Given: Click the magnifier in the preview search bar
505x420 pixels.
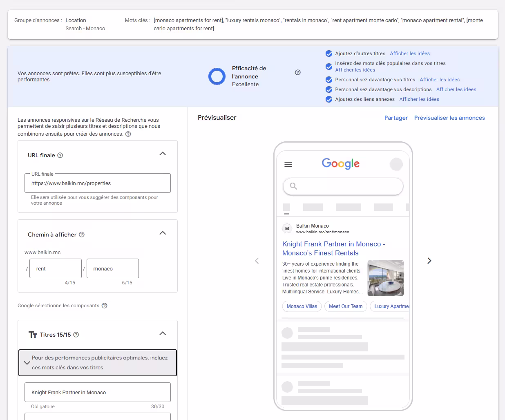Looking at the screenshot, I should 293,186.
